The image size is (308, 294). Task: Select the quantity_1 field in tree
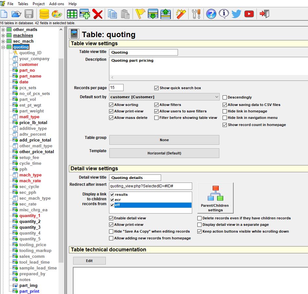[30, 216]
